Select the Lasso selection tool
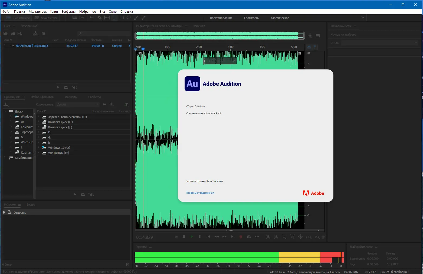This screenshot has width=423, height=274. coord(129,18)
